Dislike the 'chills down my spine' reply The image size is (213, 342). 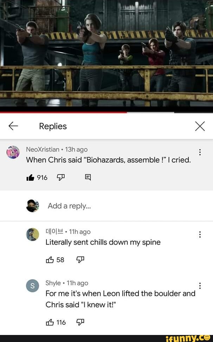coord(80,259)
